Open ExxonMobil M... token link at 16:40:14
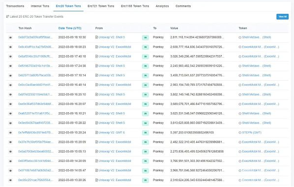This screenshot has width=294, height=187. tap(261, 85)
